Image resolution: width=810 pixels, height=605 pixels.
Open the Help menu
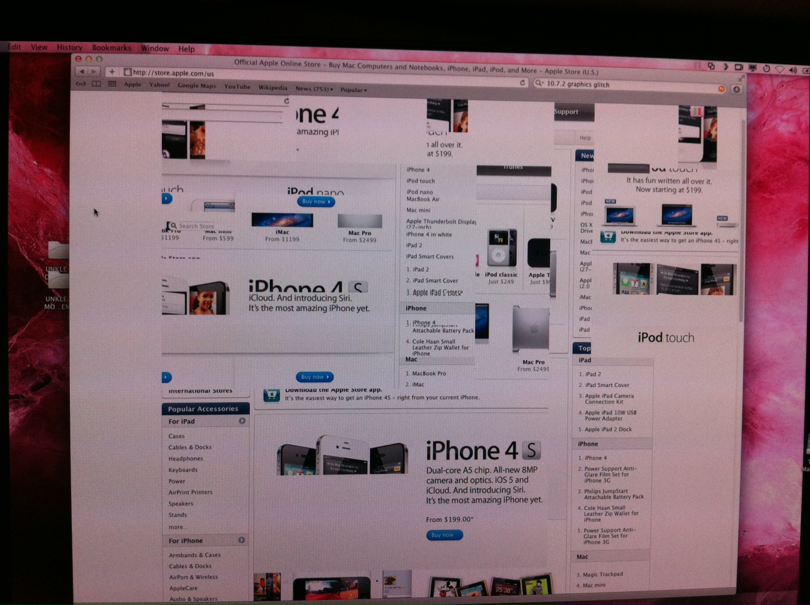tap(186, 49)
